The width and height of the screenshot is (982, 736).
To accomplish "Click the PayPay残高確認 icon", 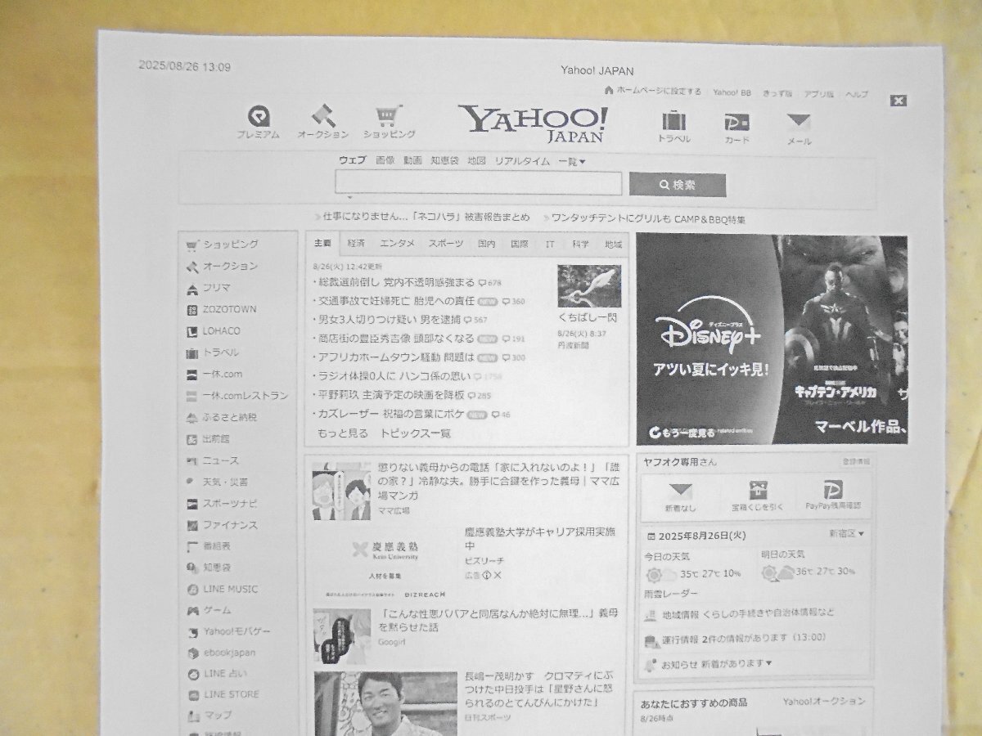I will pyautogui.click(x=835, y=490).
